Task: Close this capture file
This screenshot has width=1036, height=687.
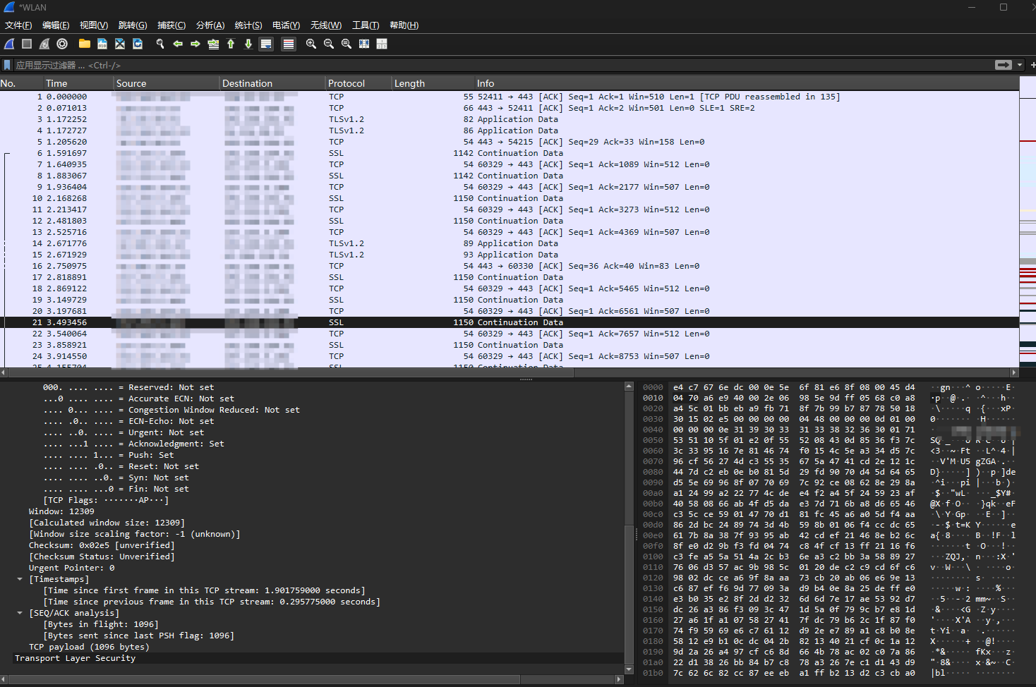Action: [120, 44]
